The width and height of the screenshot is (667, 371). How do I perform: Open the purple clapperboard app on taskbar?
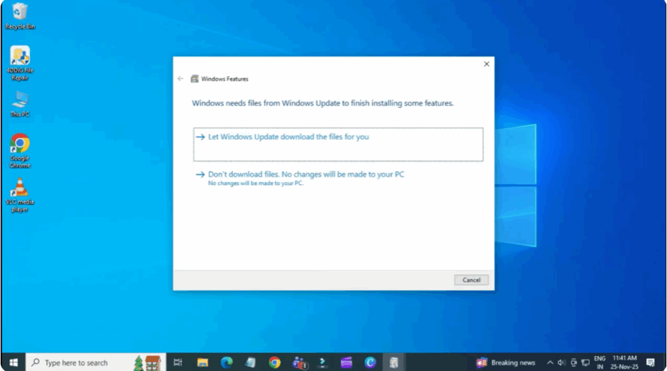pyautogui.click(x=347, y=363)
